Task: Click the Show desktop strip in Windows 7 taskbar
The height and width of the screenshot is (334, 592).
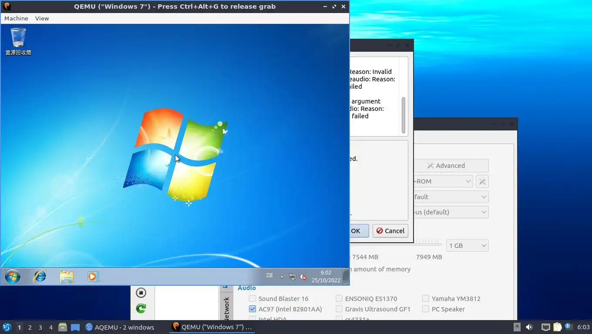Action: pyautogui.click(x=346, y=276)
